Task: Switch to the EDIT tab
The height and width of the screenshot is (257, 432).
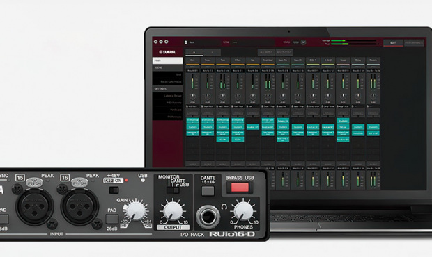Action: (x=393, y=43)
